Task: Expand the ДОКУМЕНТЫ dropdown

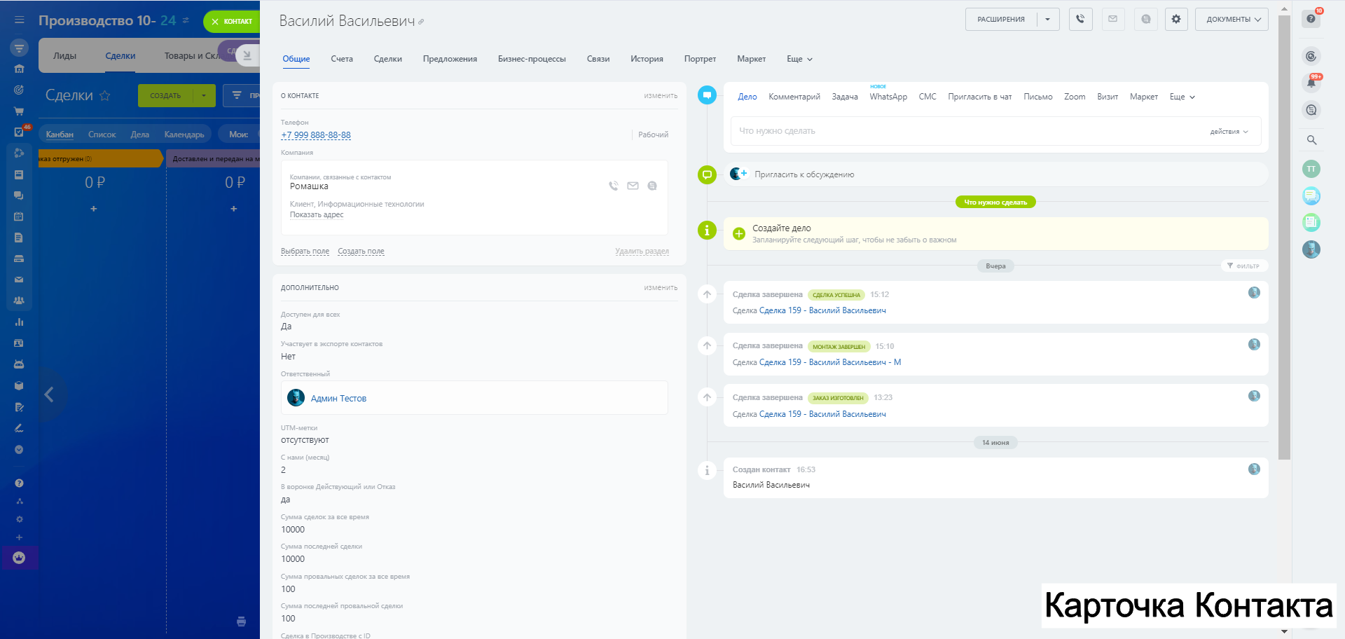Action: (1232, 20)
